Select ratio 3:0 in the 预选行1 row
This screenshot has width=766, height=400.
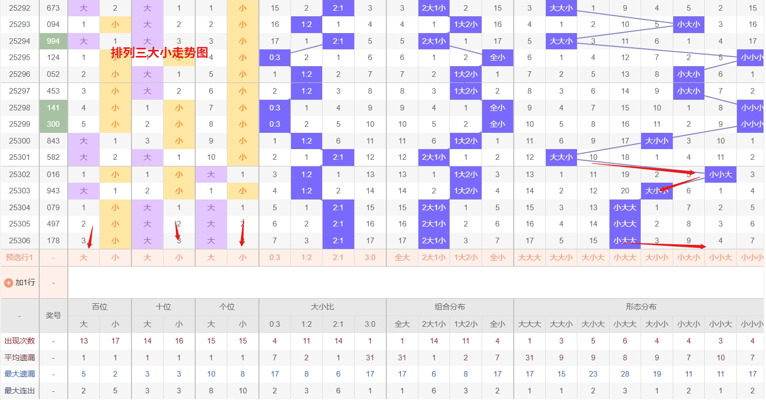point(370,258)
